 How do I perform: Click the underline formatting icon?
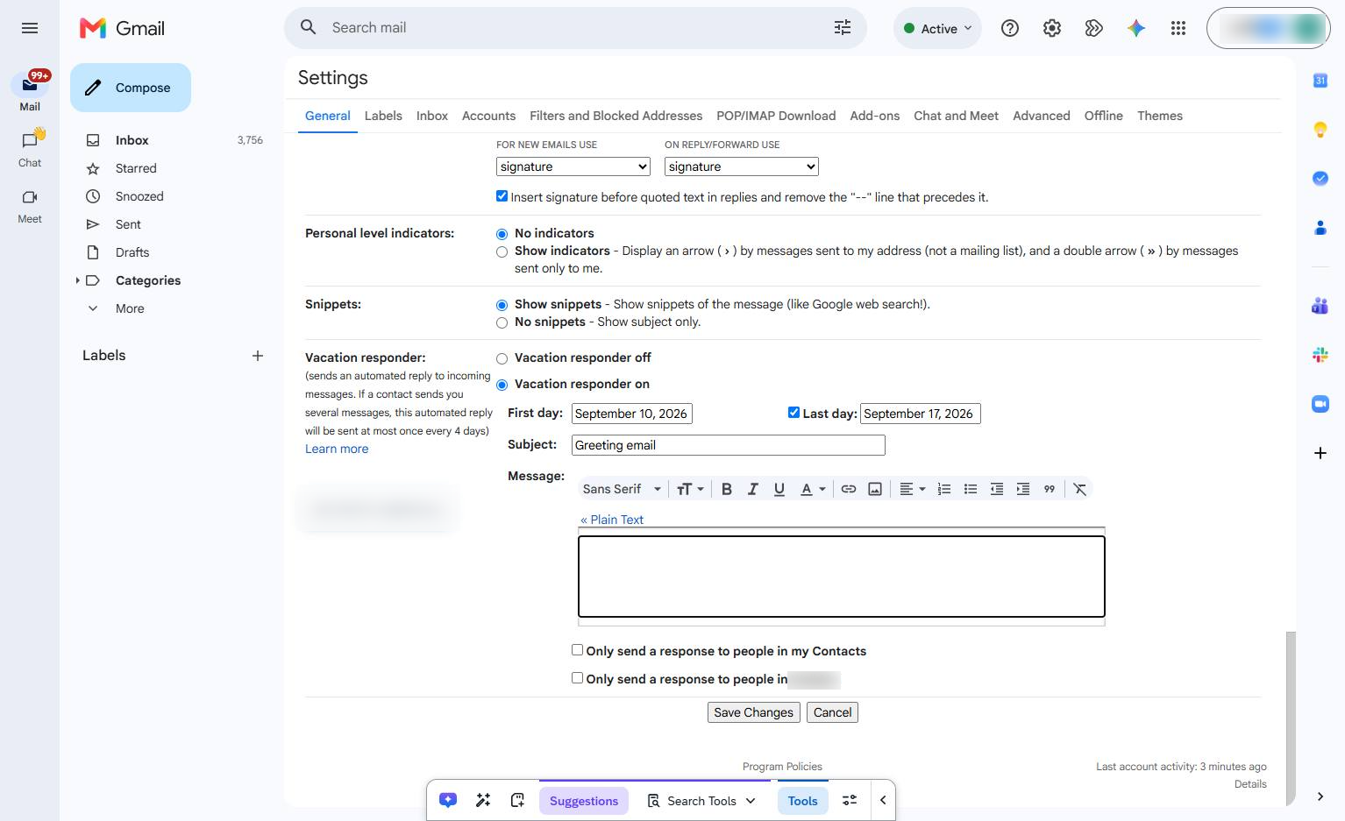pyautogui.click(x=779, y=489)
